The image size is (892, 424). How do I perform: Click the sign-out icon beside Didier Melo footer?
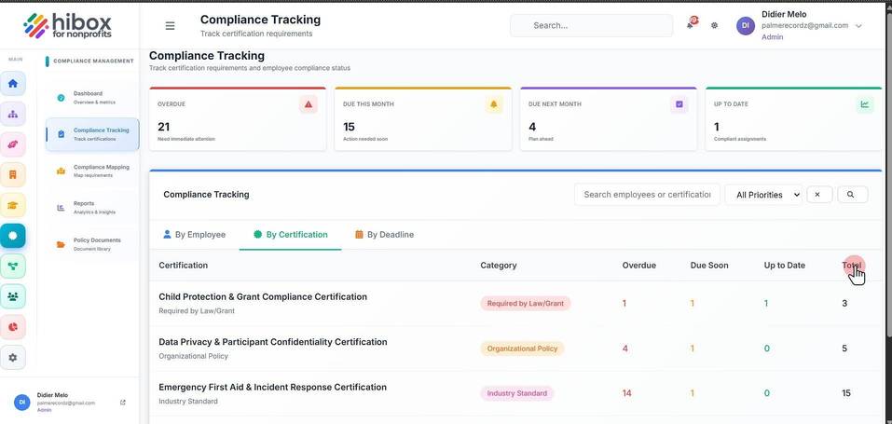pos(123,403)
